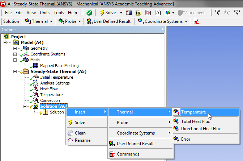243x161 pixels.
Task: Open Probe submenu entry
Action: [x=140, y=123]
